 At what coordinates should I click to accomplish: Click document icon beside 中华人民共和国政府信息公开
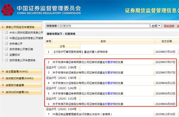click(7, 32)
